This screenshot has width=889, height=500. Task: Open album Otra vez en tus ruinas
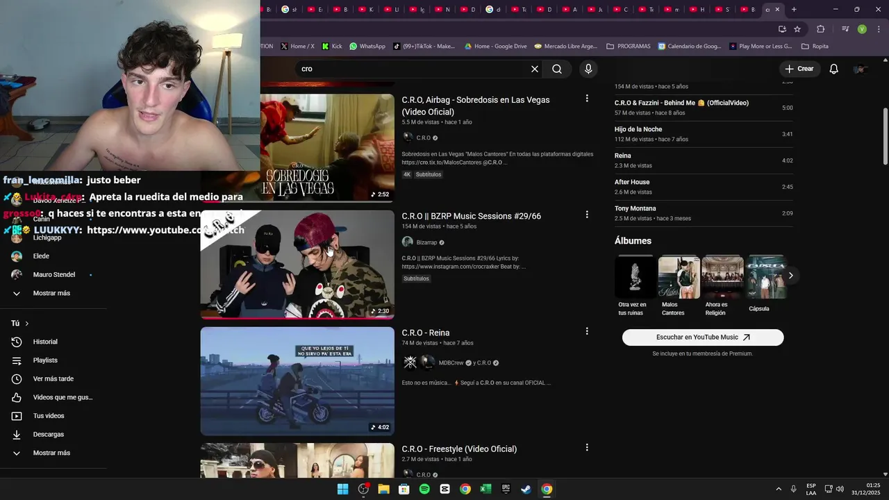tap(634, 286)
